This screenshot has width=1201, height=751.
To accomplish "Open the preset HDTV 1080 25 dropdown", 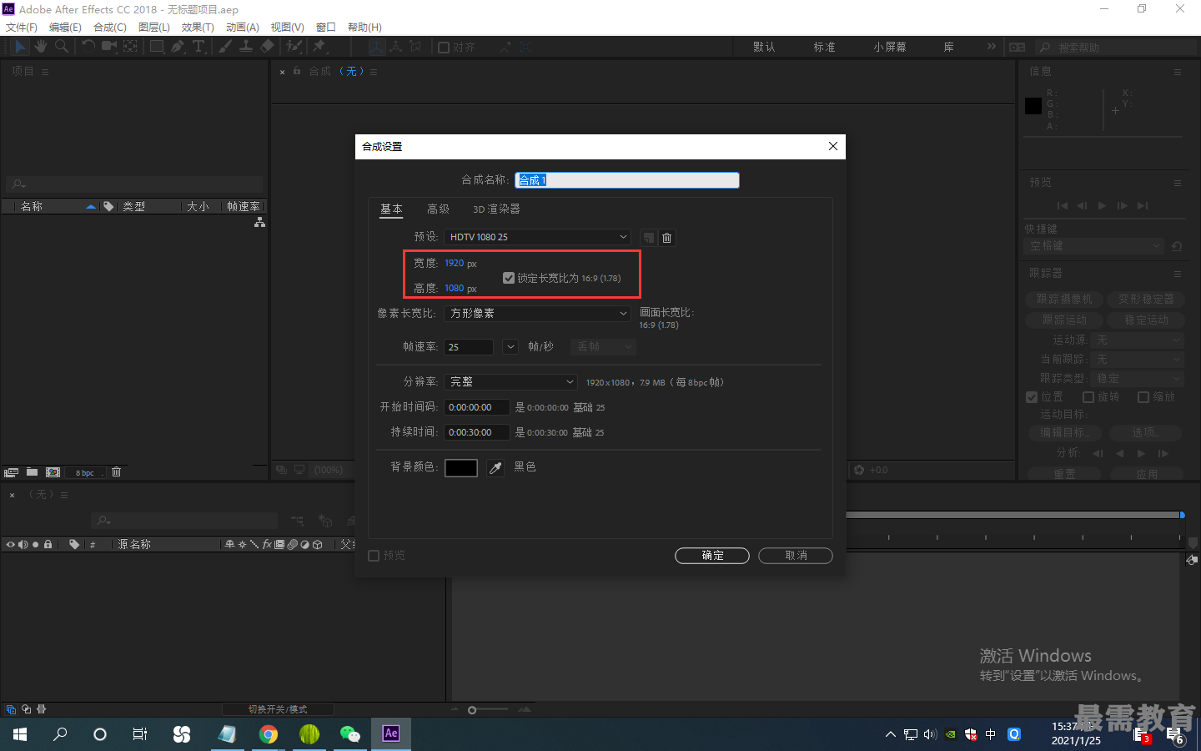I will 538,238.
